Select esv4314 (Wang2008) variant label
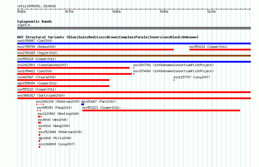The height and width of the screenshot is (167, 259). tap(54, 126)
